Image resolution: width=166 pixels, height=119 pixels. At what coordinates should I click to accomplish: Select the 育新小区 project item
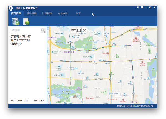(x=17, y=44)
